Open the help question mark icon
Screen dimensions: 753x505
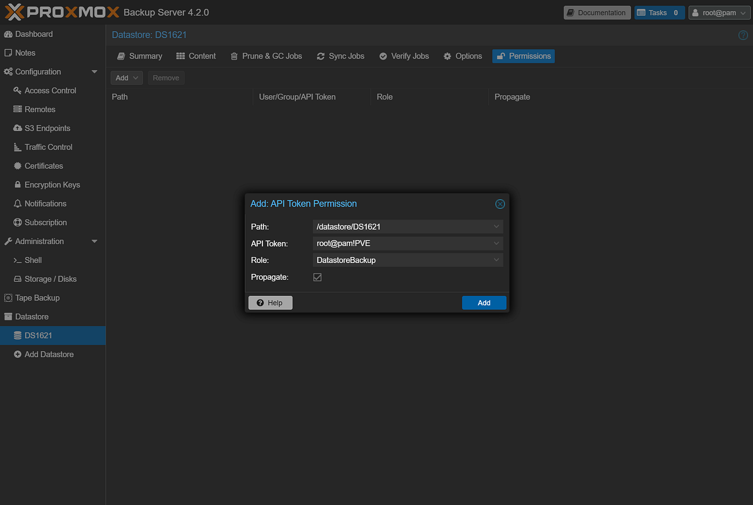743,35
